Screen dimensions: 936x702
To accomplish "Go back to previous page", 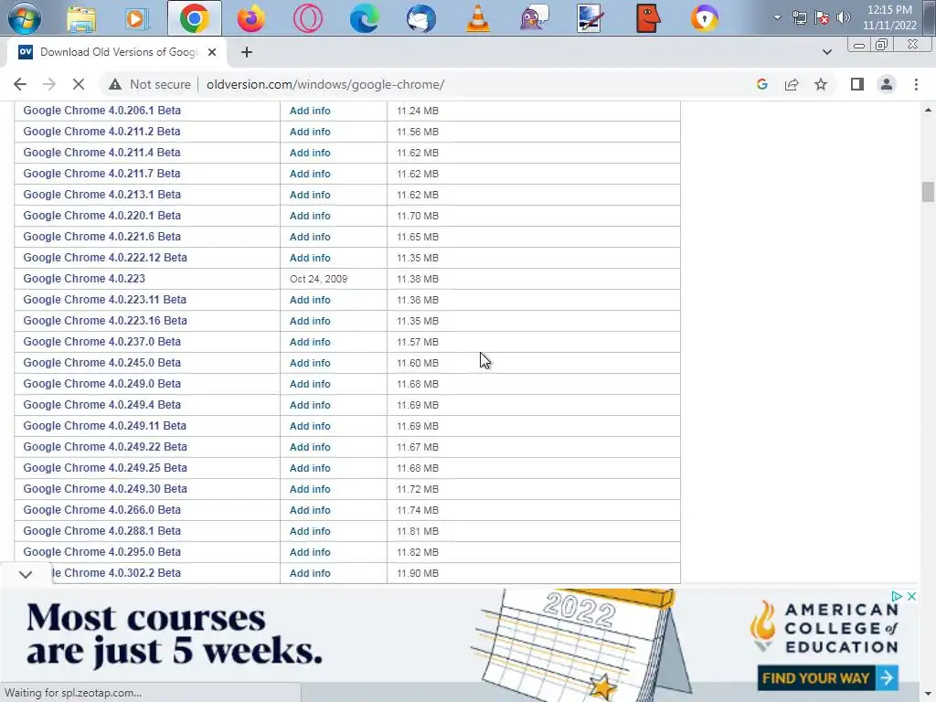I will (20, 84).
